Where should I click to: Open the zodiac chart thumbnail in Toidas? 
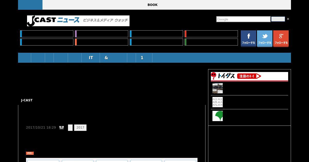pyautogui.click(x=218, y=102)
